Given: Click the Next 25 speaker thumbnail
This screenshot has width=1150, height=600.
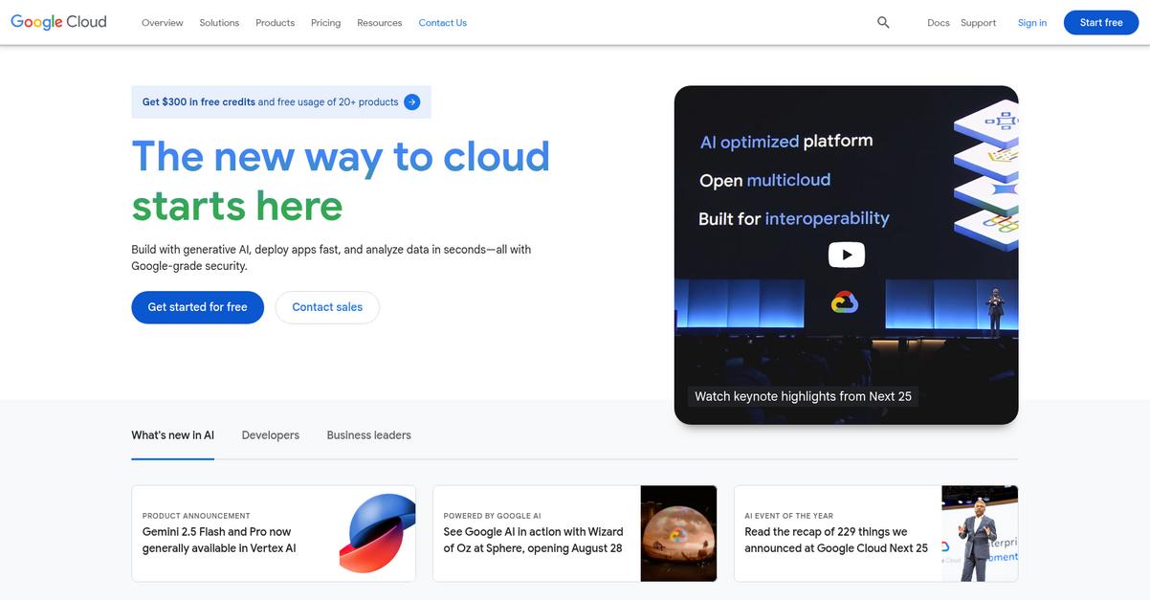Looking at the screenshot, I should tap(980, 534).
